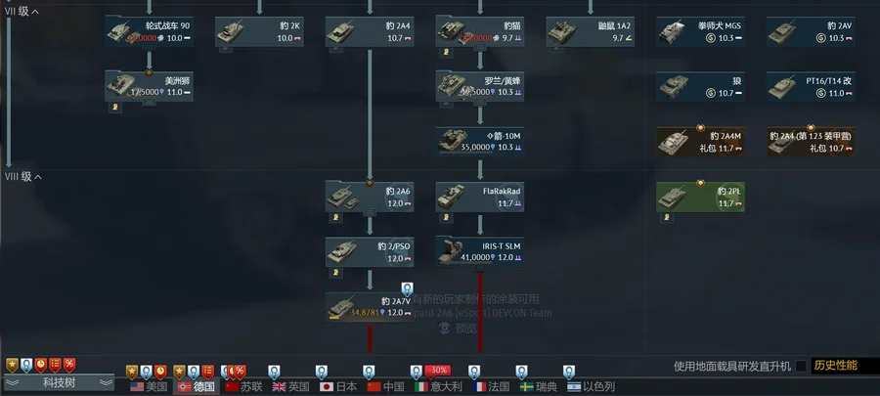The height and width of the screenshot is (396, 880).
Task: Click the red list badge above 科技树
Action: click(55, 365)
